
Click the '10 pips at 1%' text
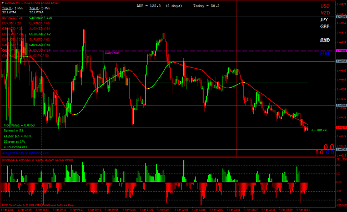[14, 142]
